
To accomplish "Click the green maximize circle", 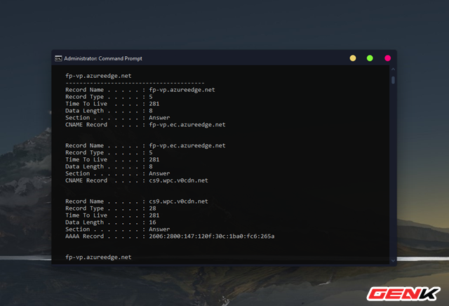I will pos(370,58).
